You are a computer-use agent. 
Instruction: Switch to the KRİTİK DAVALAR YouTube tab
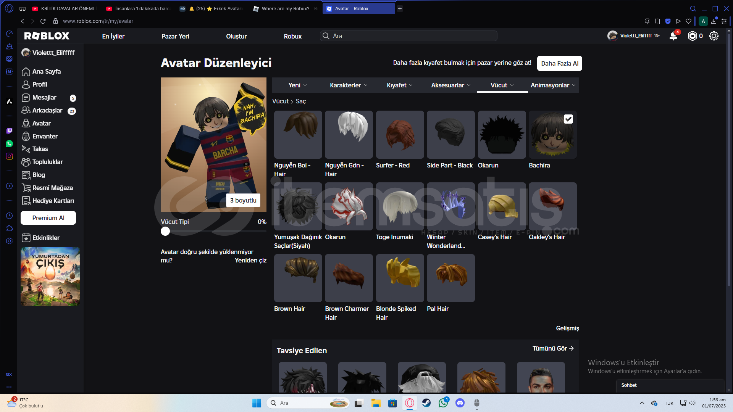[x=65, y=8]
